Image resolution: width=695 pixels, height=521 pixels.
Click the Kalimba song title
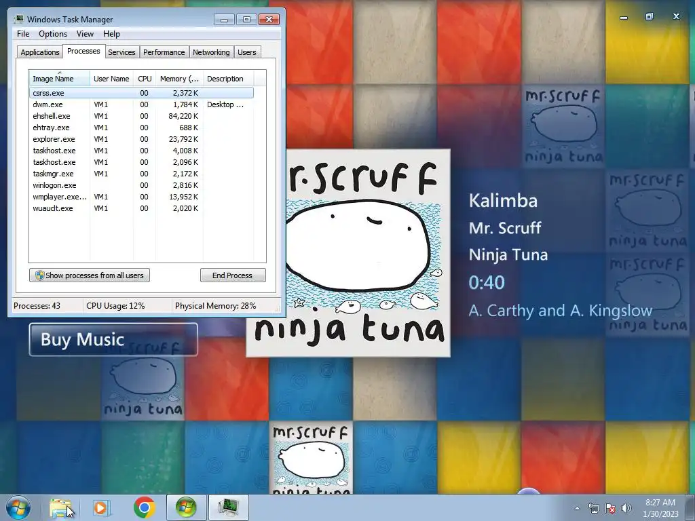[503, 201]
